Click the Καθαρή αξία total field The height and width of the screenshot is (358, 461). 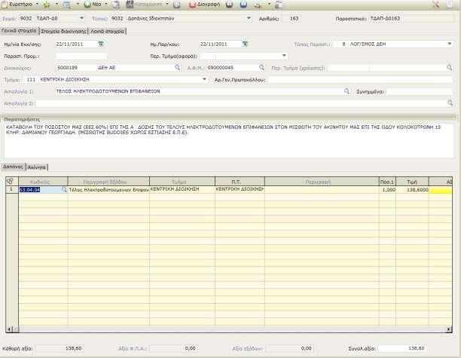60,349
